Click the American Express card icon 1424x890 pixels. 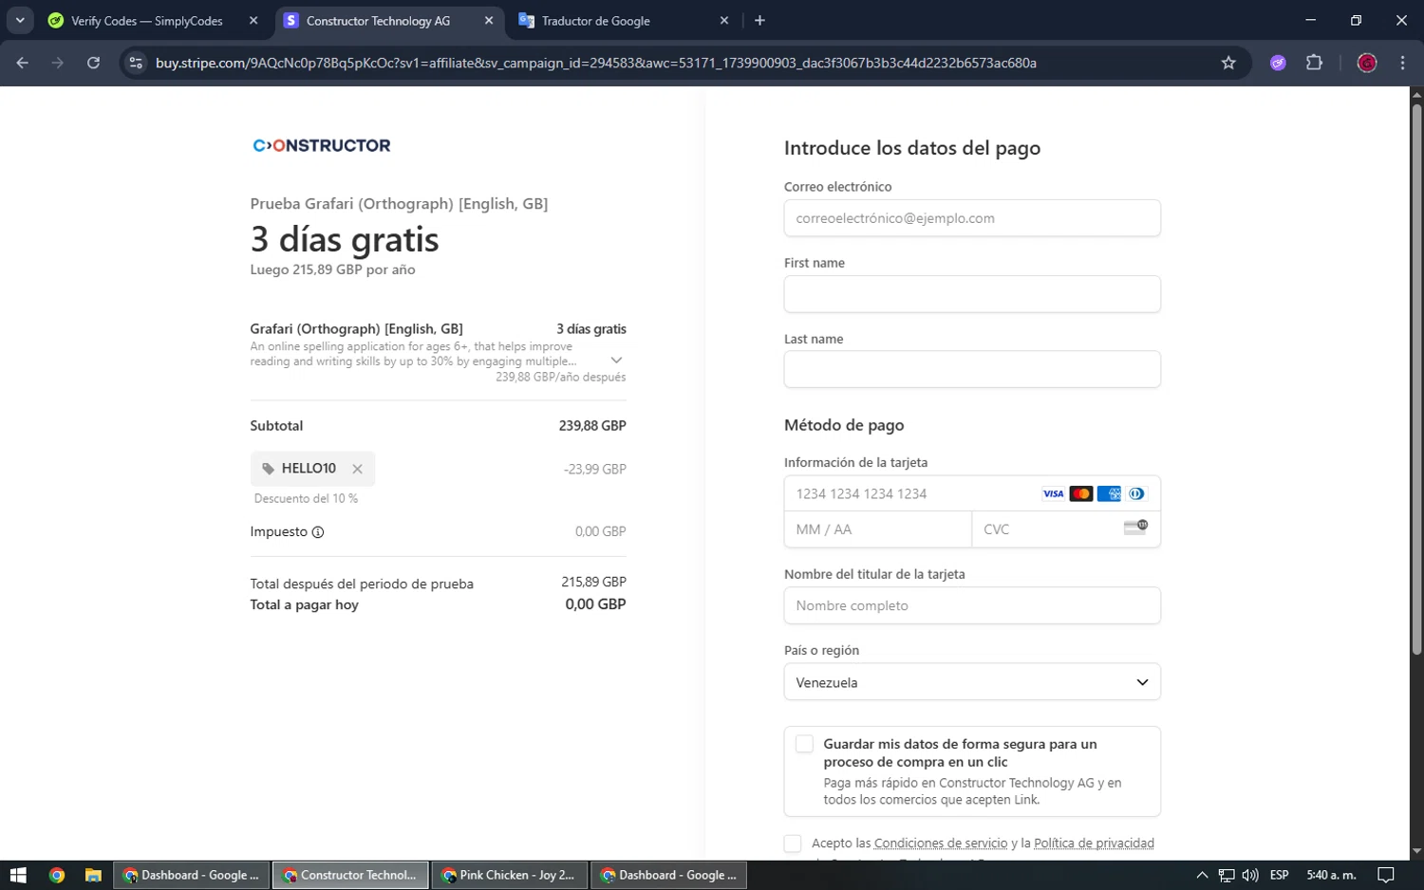pyautogui.click(x=1109, y=493)
